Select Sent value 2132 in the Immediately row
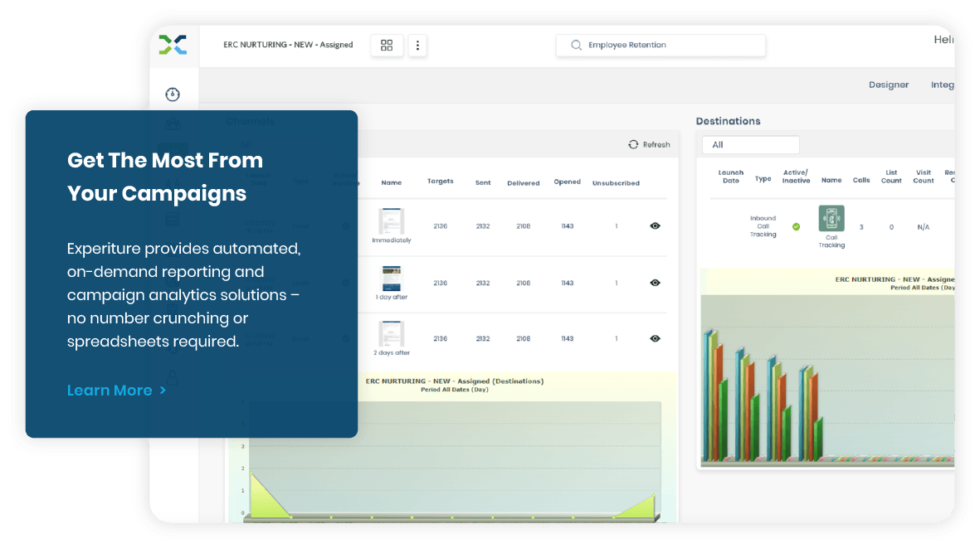This screenshot has height=548, width=980. pyautogui.click(x=483, y=226)
